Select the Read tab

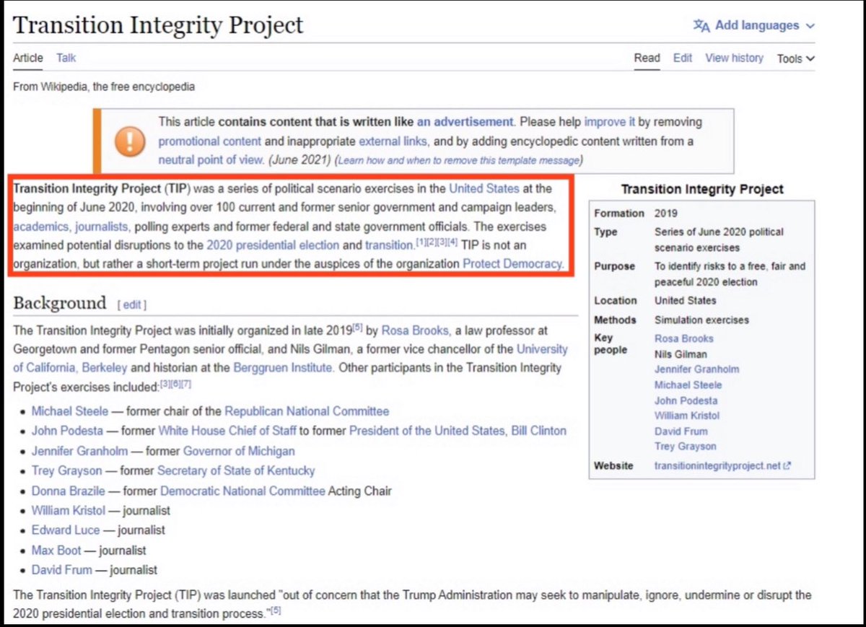pos(647,58)
